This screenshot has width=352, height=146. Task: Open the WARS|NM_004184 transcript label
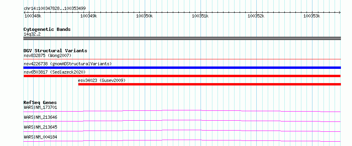tap(40, 137)
